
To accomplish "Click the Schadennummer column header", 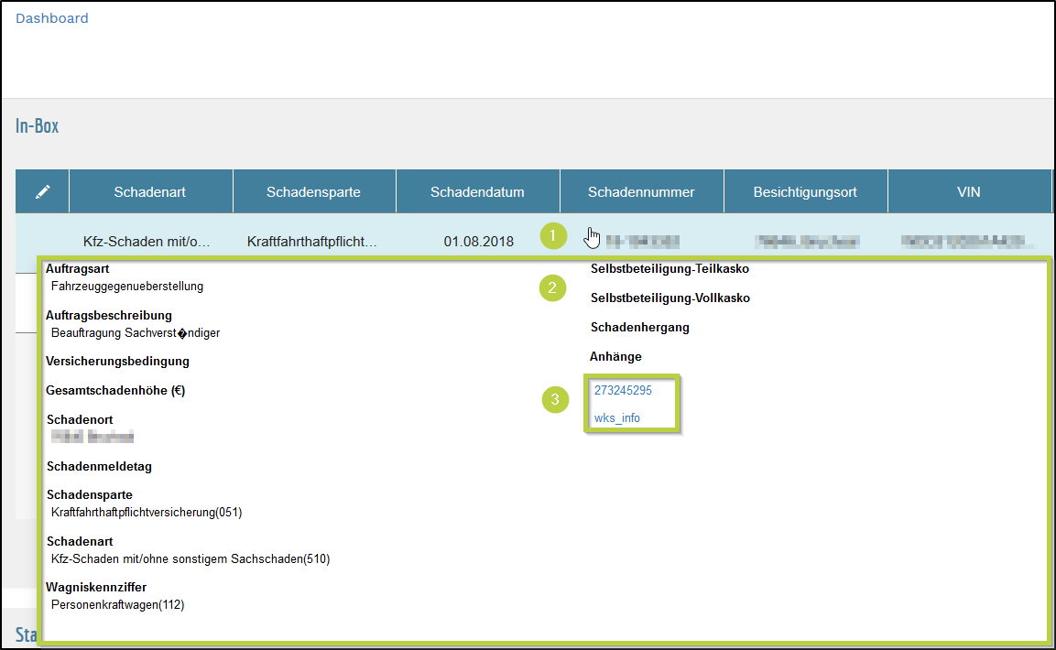I will (641, 192).
